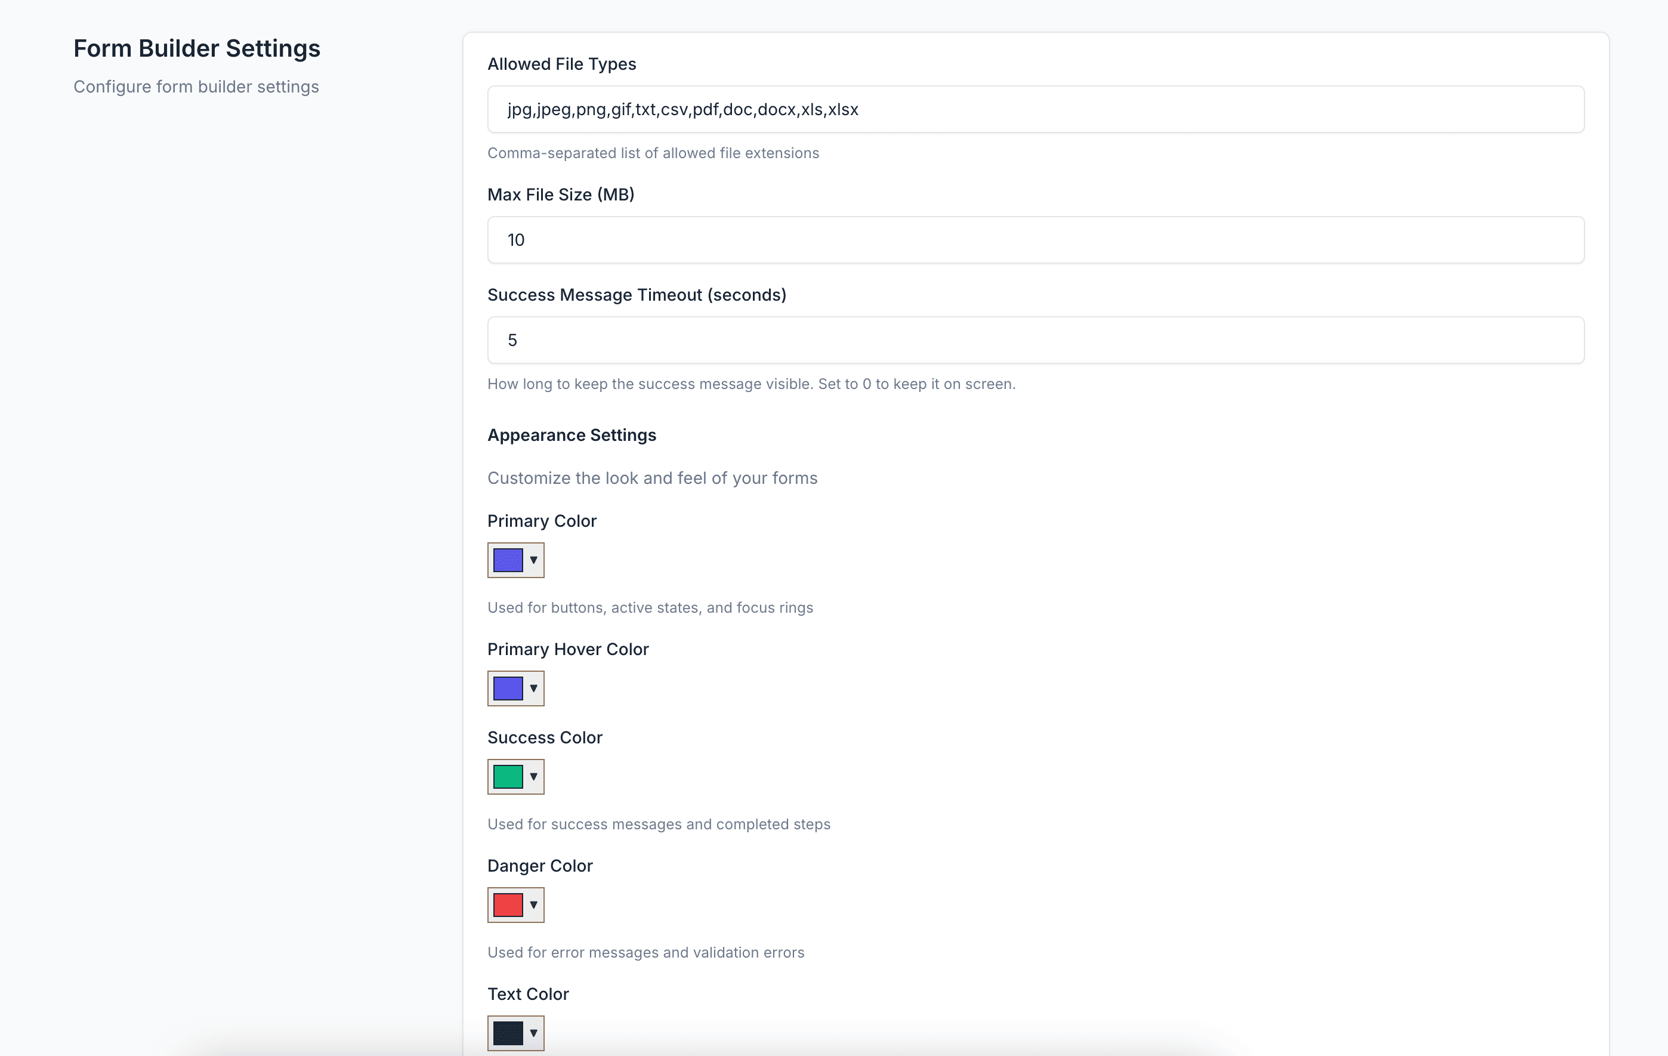
Task: Expand the Success Color dropdown arrow
Action: [533, 776]
